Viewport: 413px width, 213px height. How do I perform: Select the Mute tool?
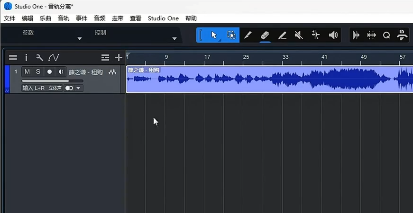(x=299, y=35)
